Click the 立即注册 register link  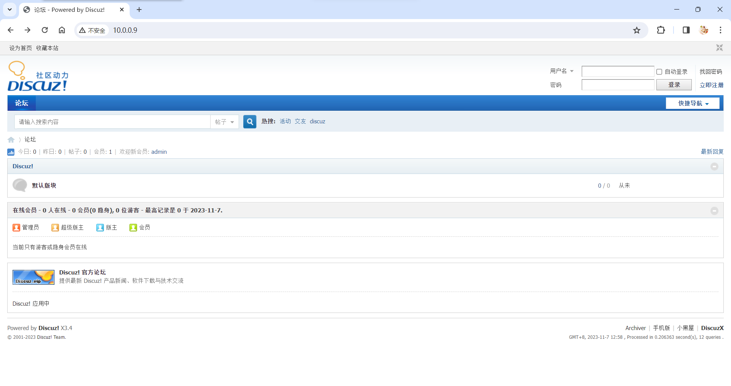(x=712, y=85)
